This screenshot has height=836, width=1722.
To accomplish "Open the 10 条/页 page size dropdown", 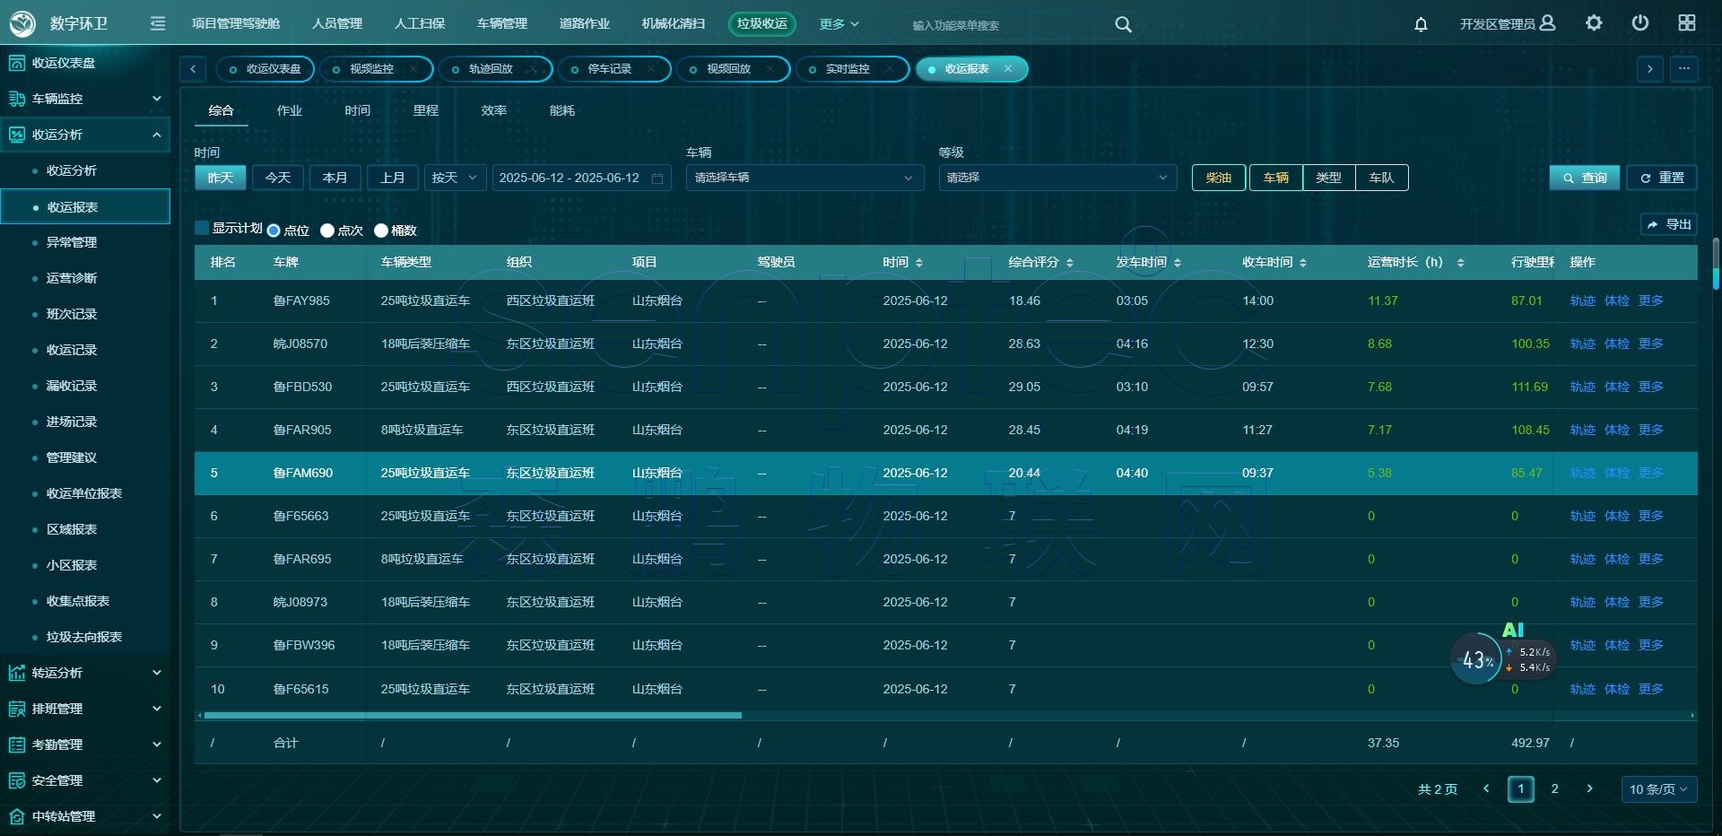I will (x=1657, y=789).
